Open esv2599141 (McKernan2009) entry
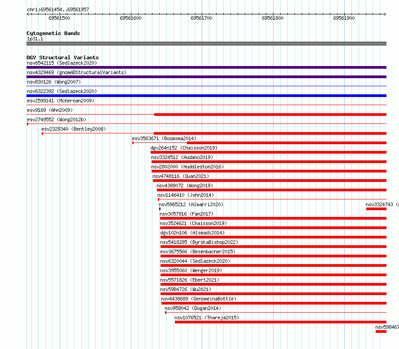 click(x=61, y=101)
